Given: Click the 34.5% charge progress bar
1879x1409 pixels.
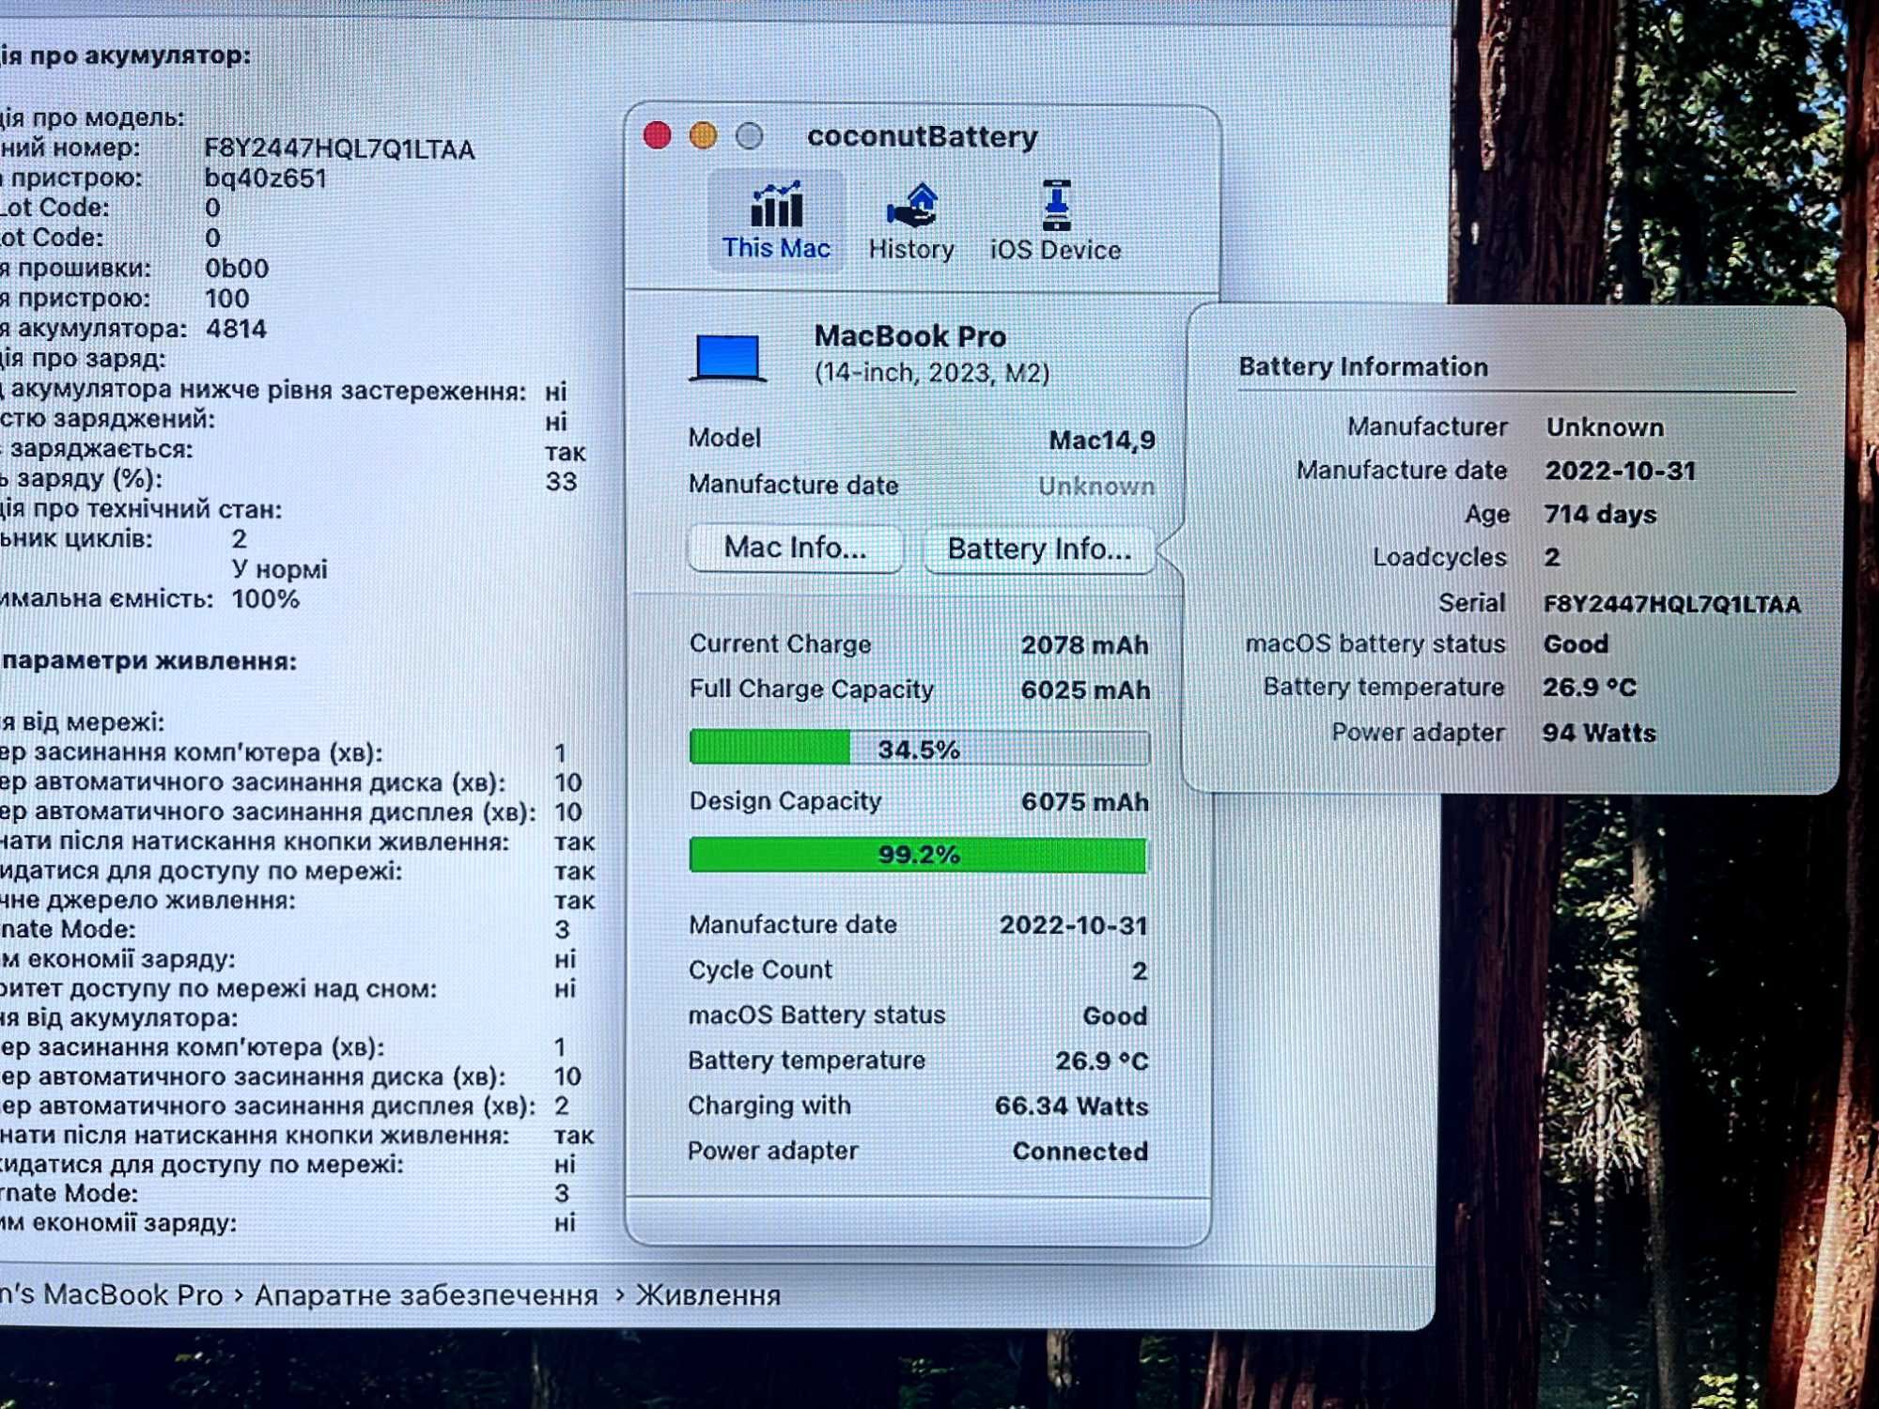Looking at the screenshot, I should (918, 749).
